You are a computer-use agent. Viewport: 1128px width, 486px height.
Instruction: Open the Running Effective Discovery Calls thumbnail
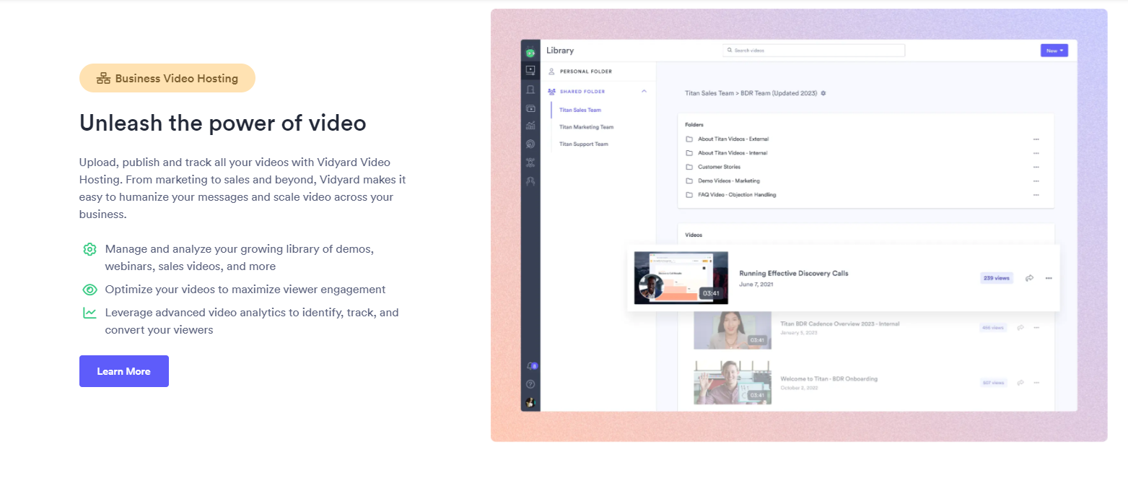[x=681, y=278]
